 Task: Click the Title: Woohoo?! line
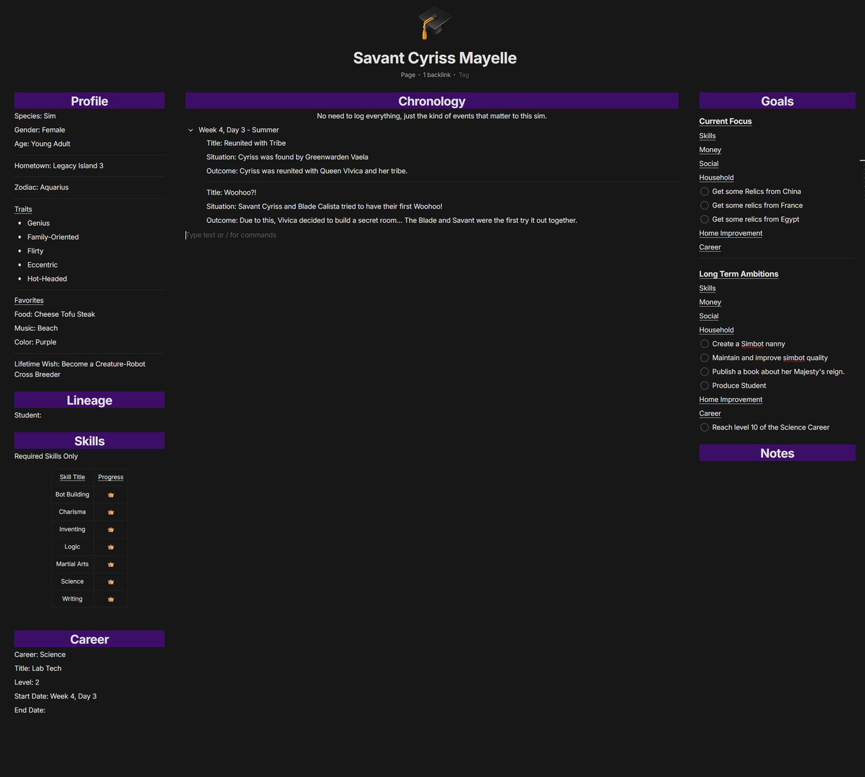tap(231, 193)
